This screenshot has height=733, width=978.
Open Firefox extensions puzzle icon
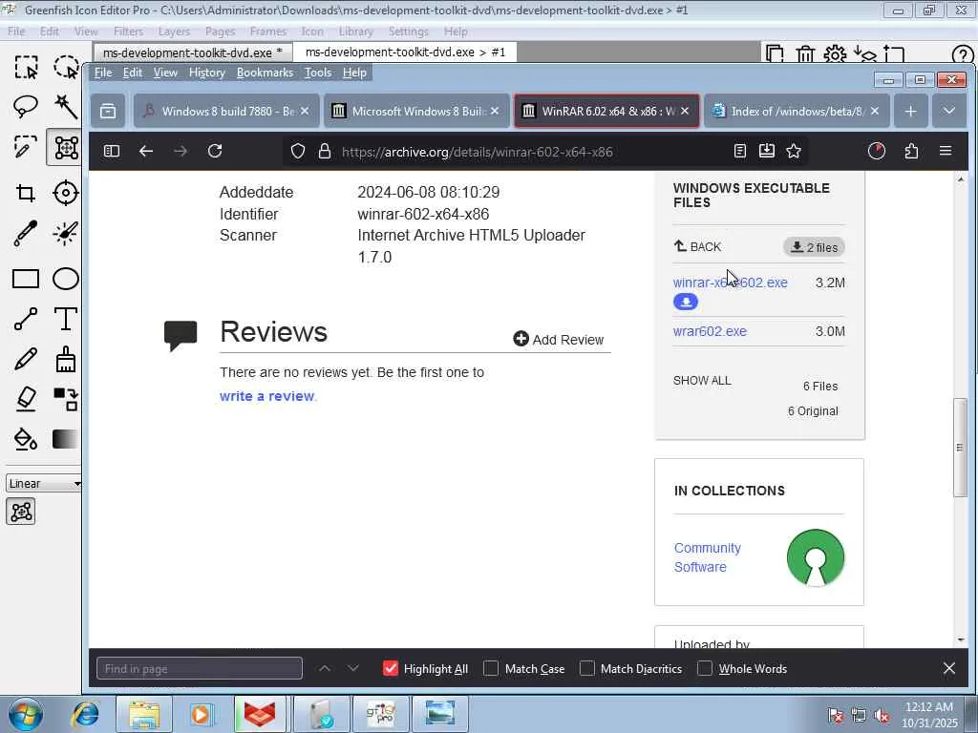pos(911,151)
